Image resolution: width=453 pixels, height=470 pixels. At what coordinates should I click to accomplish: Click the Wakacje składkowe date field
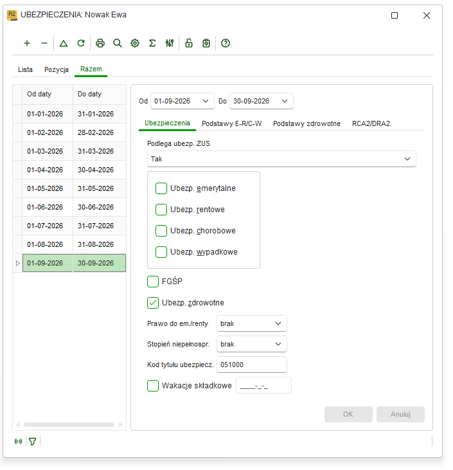[263, 386]
